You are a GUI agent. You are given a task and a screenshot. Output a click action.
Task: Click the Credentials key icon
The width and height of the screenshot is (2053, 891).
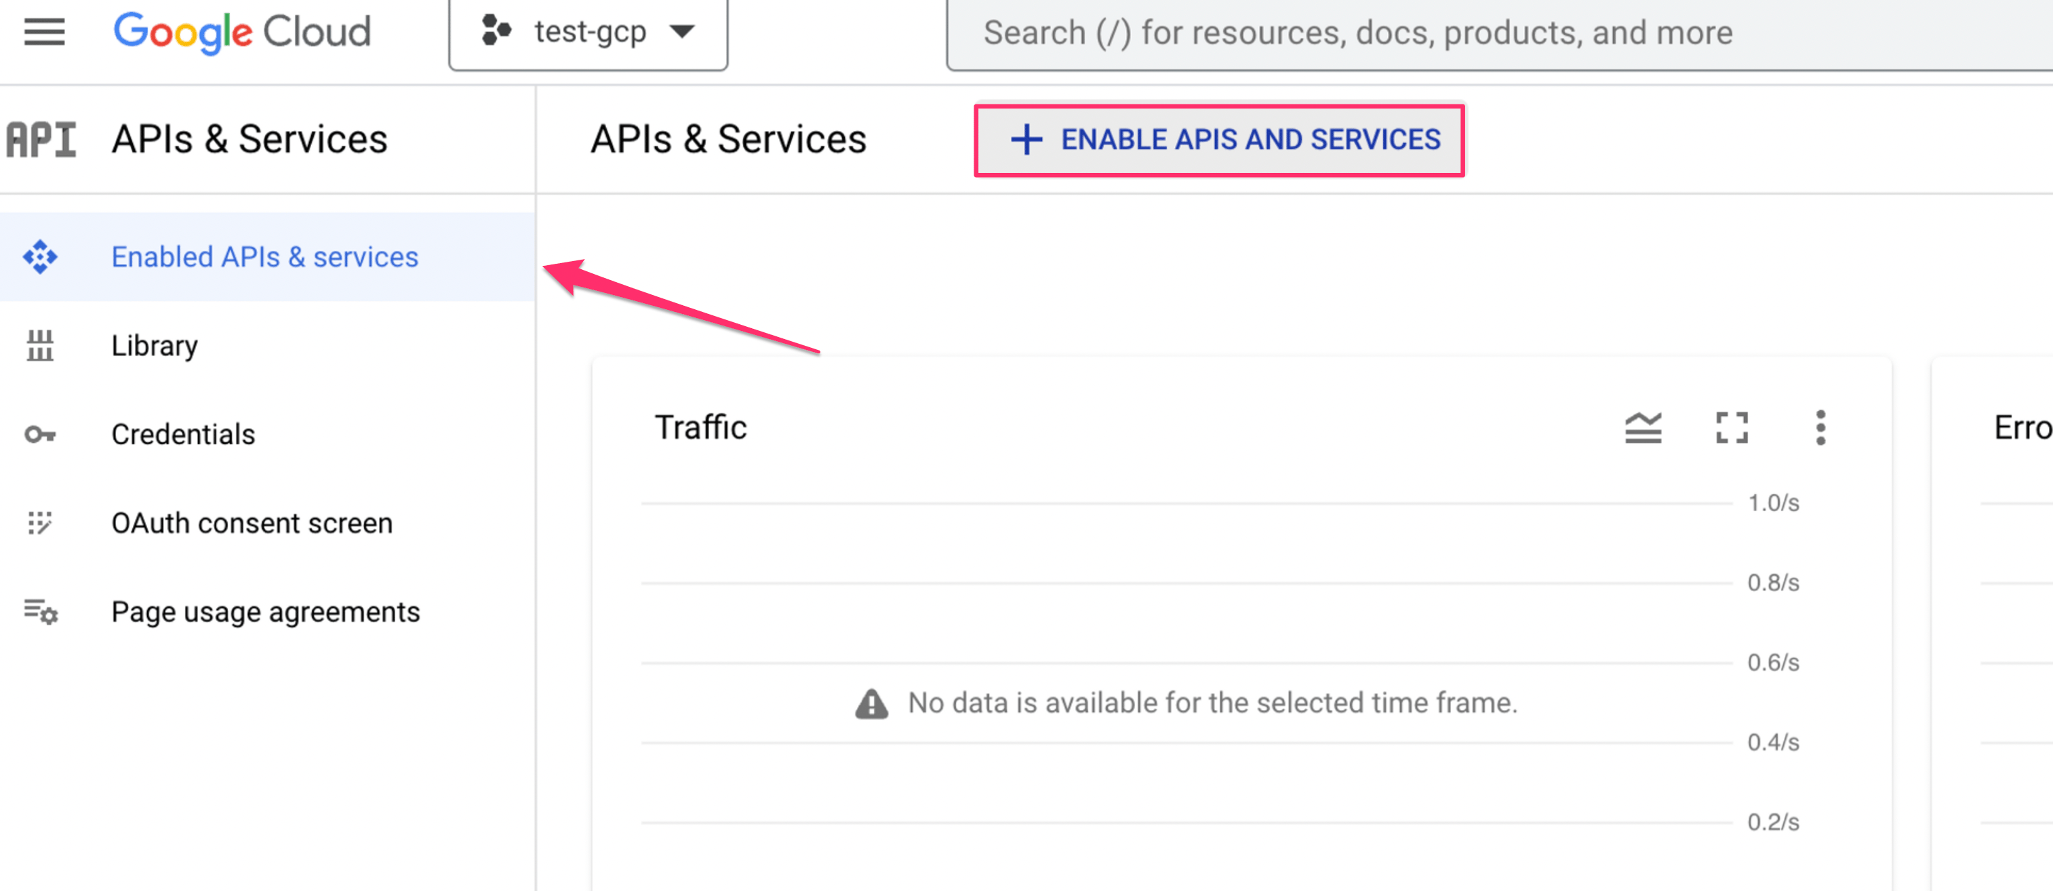pyautogui.click(x=40, y=435)
